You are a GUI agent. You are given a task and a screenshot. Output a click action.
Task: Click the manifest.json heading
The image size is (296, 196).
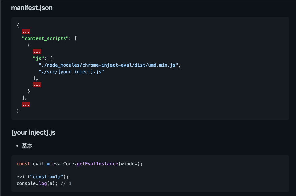[32, 8]
